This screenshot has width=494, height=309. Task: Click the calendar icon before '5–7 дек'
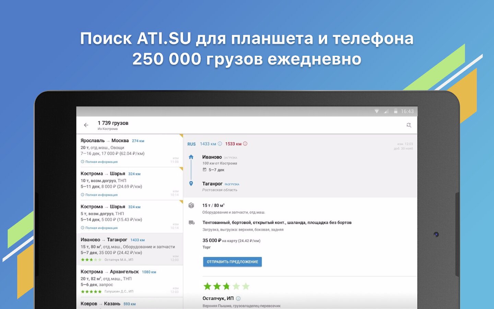coord(204,170)
